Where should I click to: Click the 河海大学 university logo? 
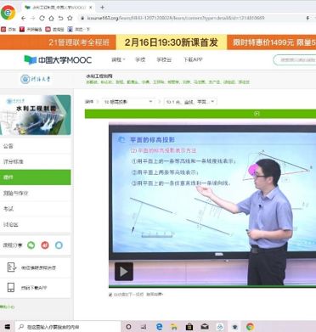(x=36, y=79)
